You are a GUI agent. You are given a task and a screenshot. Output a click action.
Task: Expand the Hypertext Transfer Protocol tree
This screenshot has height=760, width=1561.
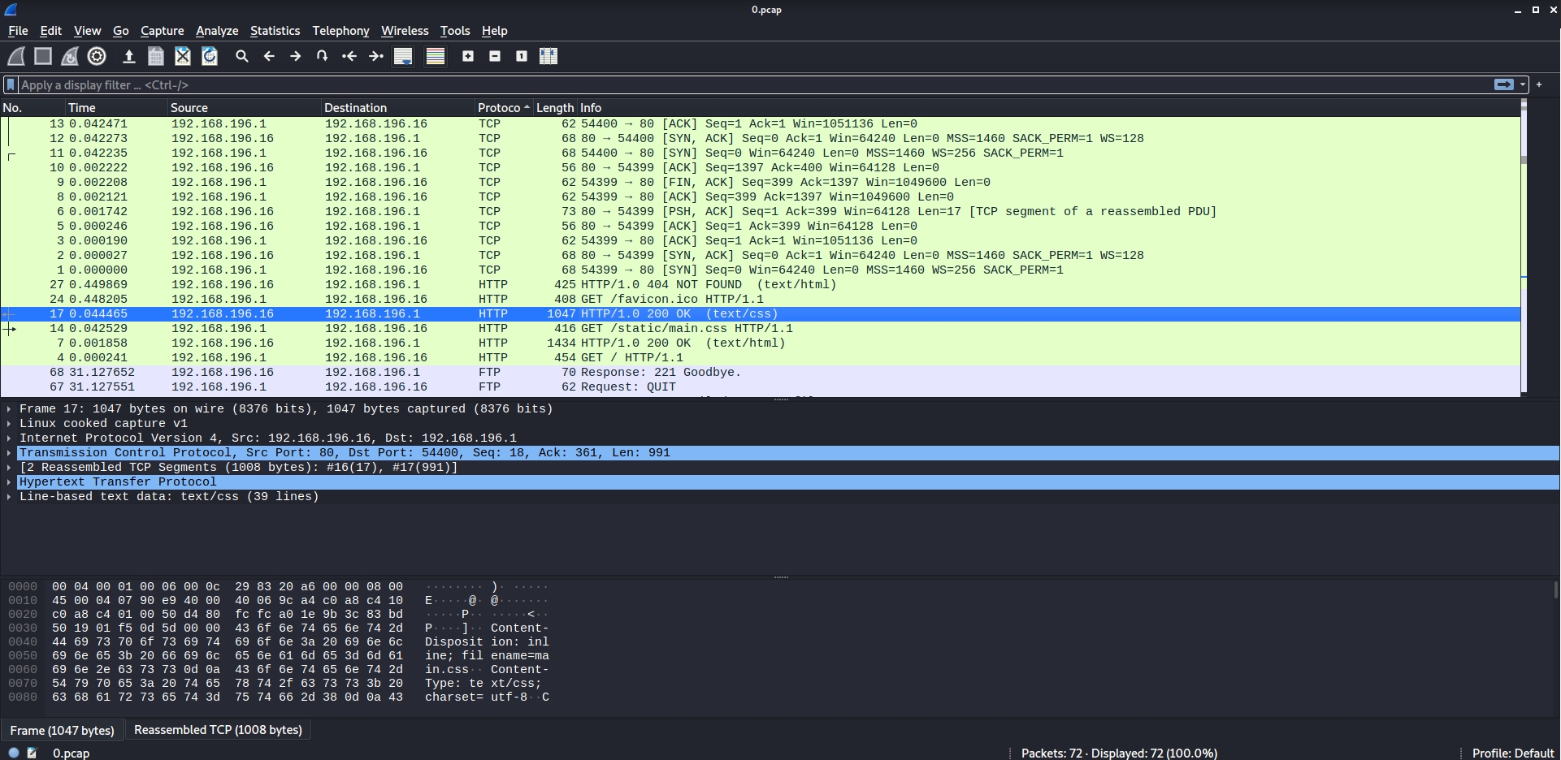pos(9,481)
